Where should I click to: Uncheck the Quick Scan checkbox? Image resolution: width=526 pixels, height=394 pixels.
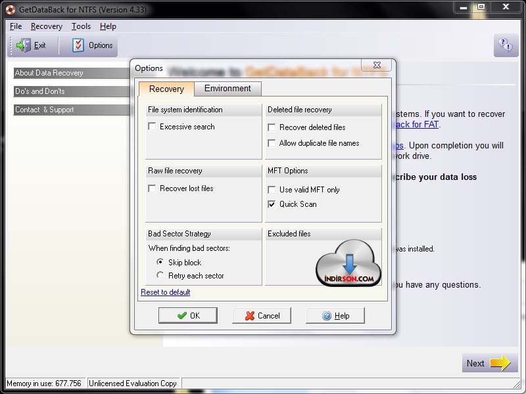272,204
